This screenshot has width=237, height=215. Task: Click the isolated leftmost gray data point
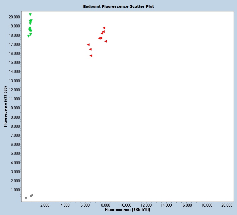click(x=26, y=198)
